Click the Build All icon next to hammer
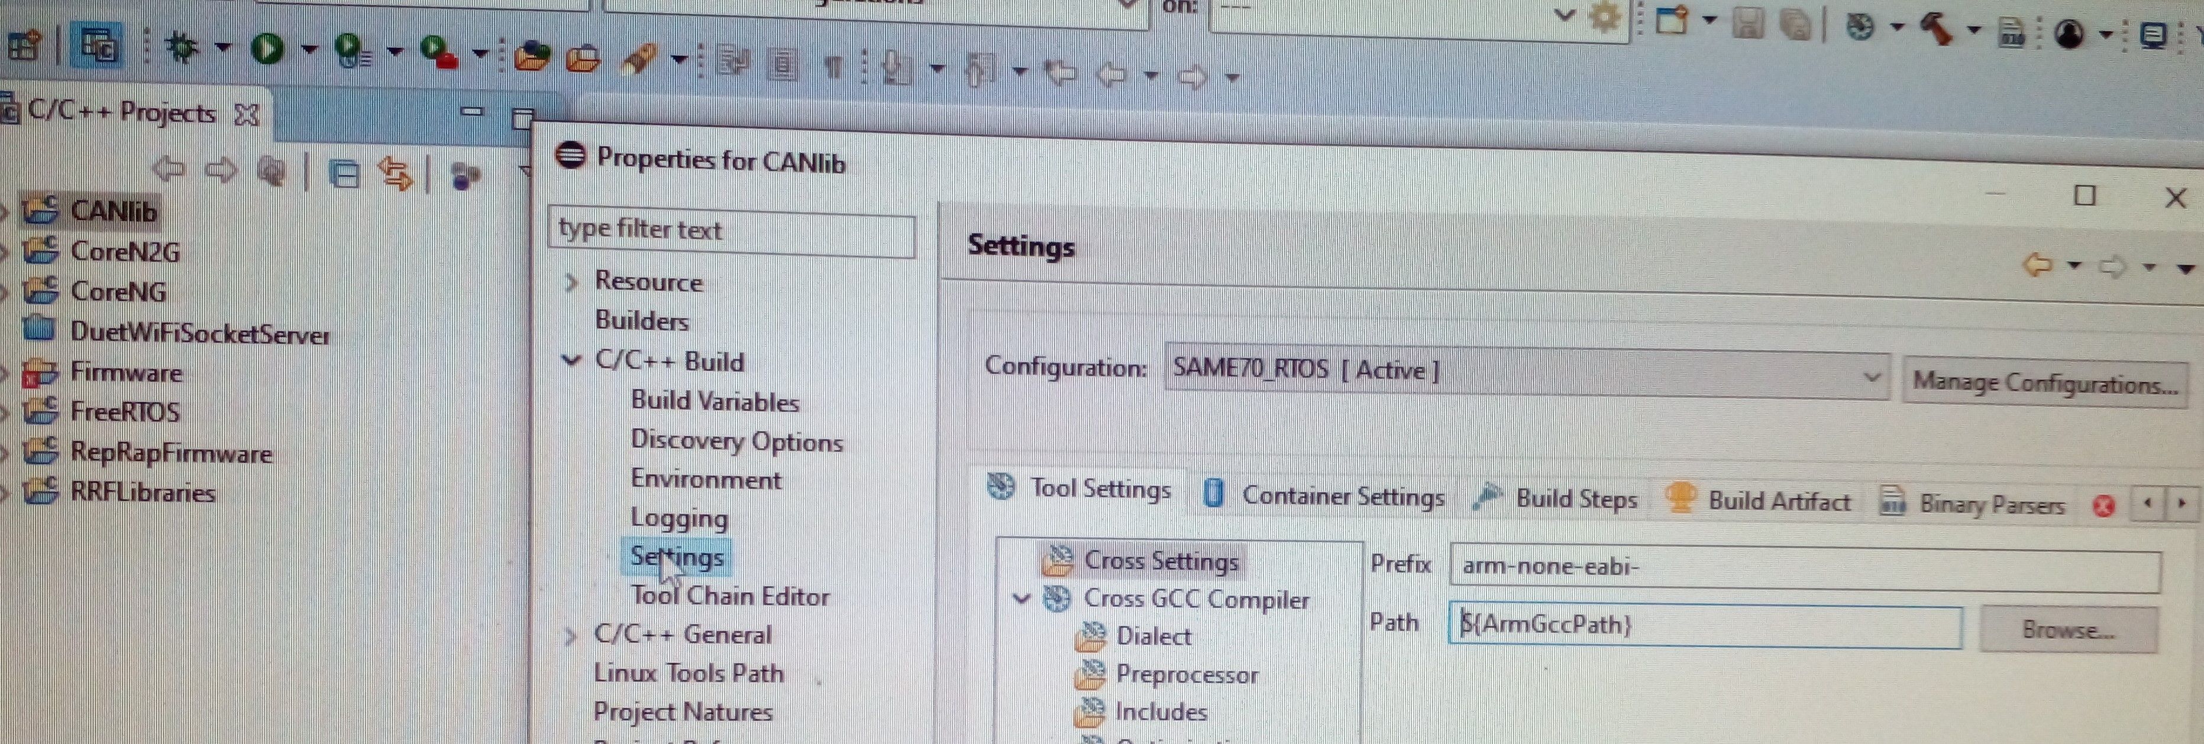 pyautogui.click(x=2011, y=33)
